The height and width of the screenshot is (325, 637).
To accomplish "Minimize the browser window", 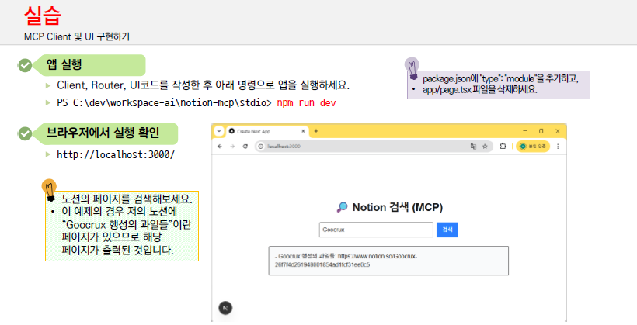I will 525,131.
